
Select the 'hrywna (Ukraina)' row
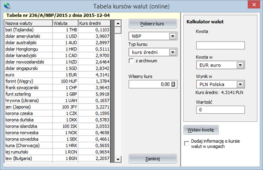[57, 100]
